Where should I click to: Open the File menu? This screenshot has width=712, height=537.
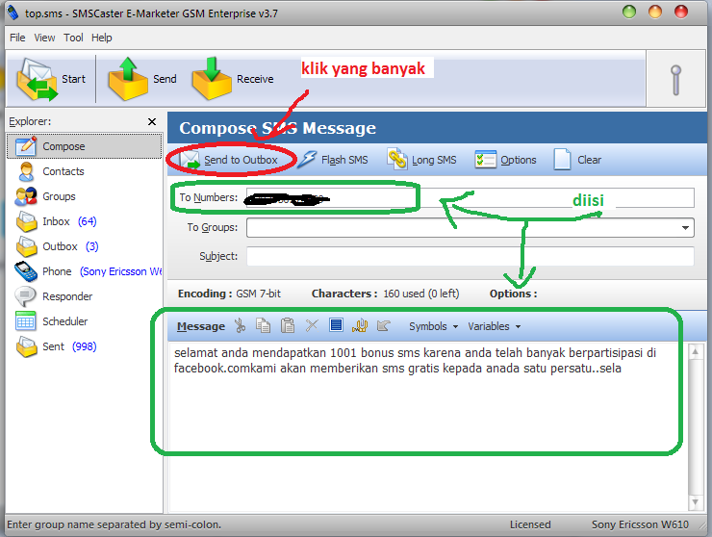(x=17, y=38)
